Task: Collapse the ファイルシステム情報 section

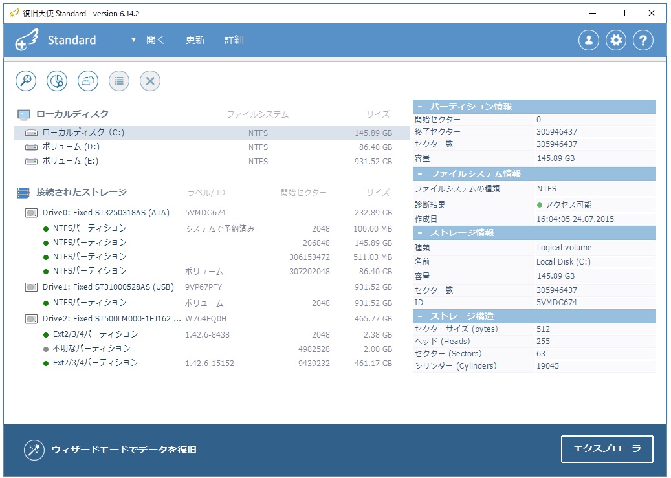Action: 420,174
